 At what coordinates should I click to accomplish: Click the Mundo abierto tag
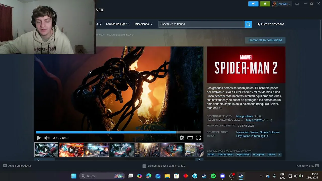click(x=226, y=155)
